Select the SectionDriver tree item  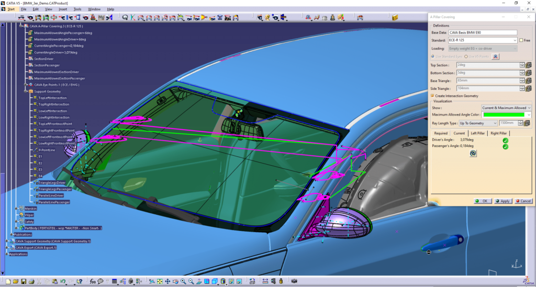[44, 59]
